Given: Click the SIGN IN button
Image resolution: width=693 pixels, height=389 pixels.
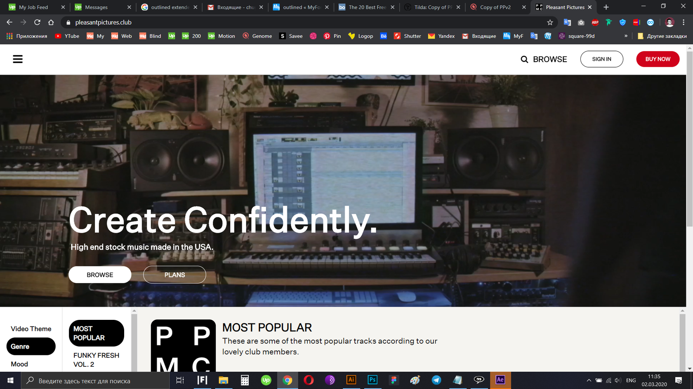Looking at the screenshot, I should [601, 59].
